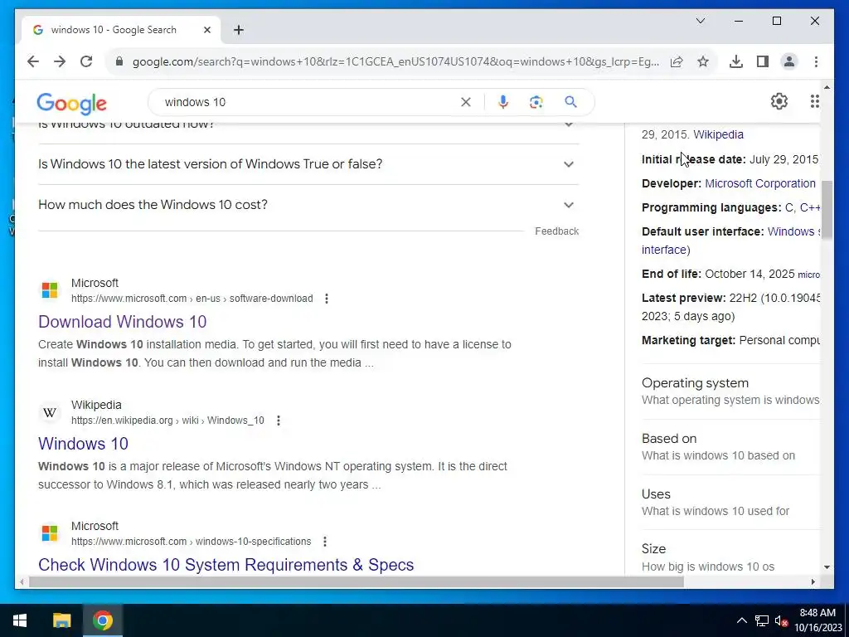Open the network icon in system tray

[x=762, y=620]
